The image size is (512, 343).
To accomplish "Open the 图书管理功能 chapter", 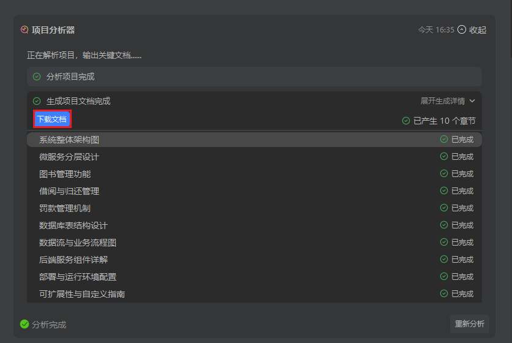I will 65,174.
